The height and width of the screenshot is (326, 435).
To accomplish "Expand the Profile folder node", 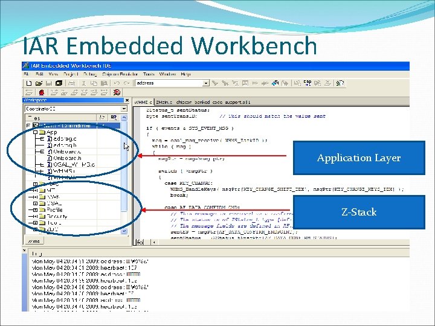I will pos(35,210).
